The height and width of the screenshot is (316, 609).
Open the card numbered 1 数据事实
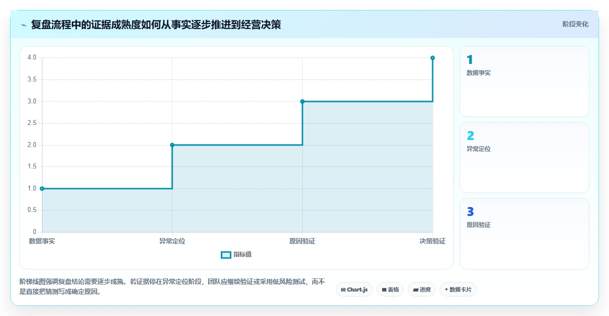[x=525, y=81]
